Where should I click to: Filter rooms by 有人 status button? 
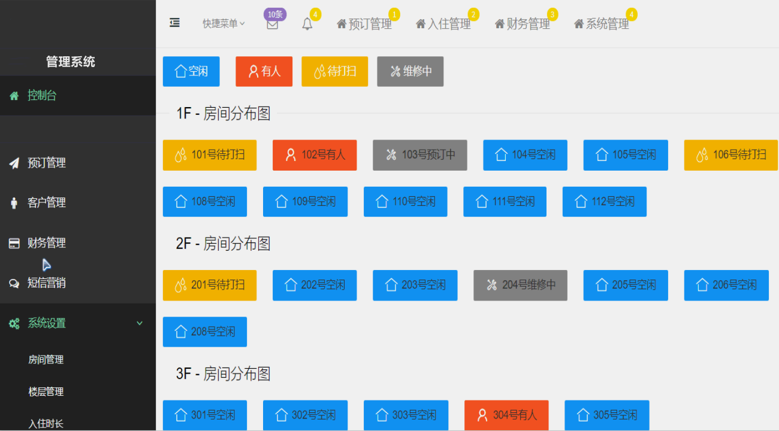point(264,71)
